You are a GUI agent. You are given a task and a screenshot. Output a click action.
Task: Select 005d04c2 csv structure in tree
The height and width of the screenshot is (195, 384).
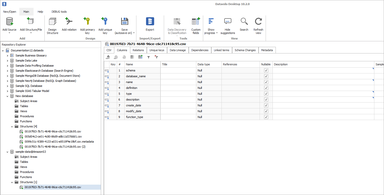pos(53,136)
